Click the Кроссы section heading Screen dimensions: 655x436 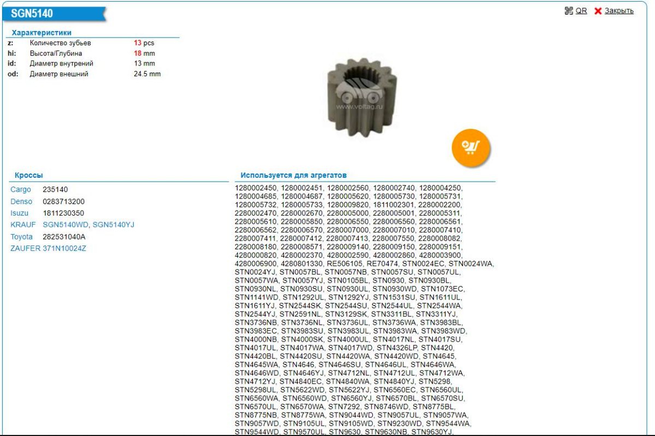(x=29, y=176)
